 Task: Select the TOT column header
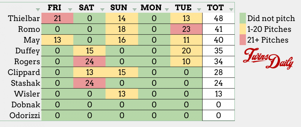(x=216, y=8)
